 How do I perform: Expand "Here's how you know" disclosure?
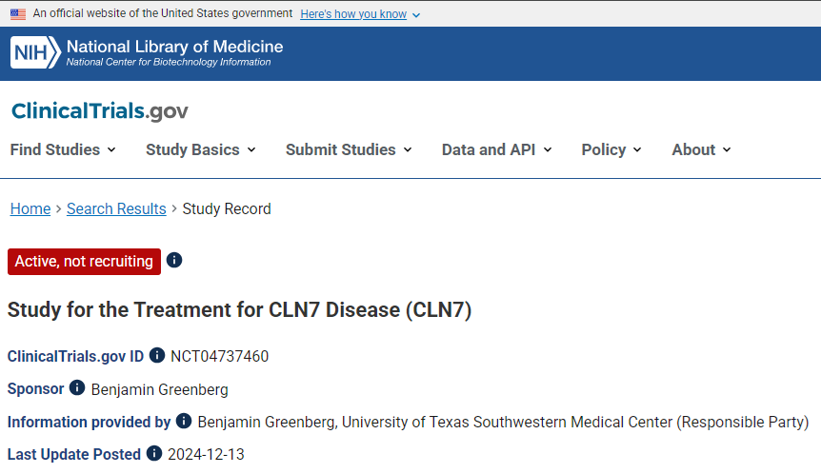pyautogui.click(x=360, y=14)
